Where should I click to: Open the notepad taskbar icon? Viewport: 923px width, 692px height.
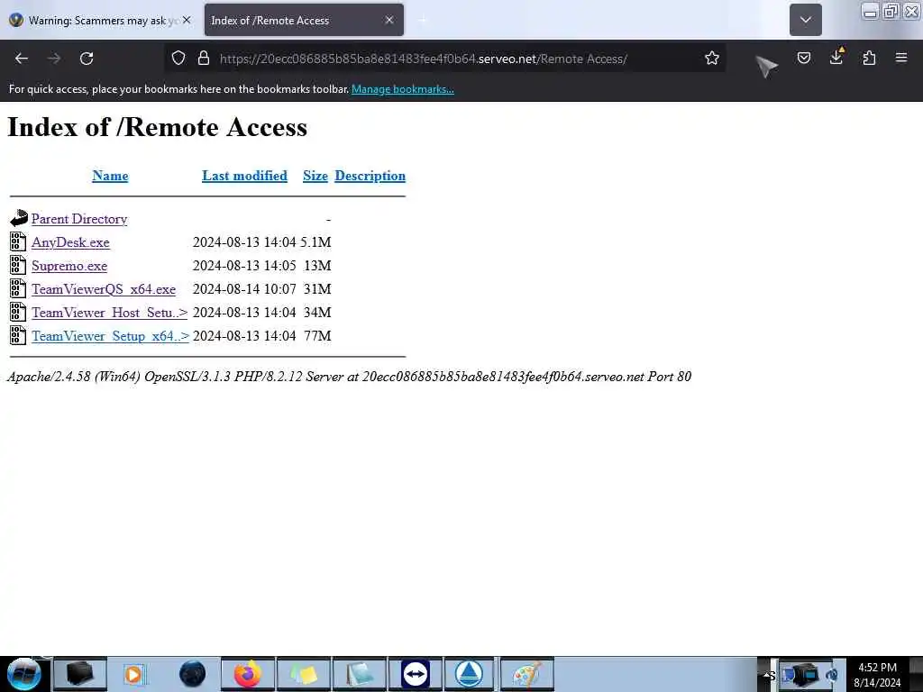click(x=359, y=674)
